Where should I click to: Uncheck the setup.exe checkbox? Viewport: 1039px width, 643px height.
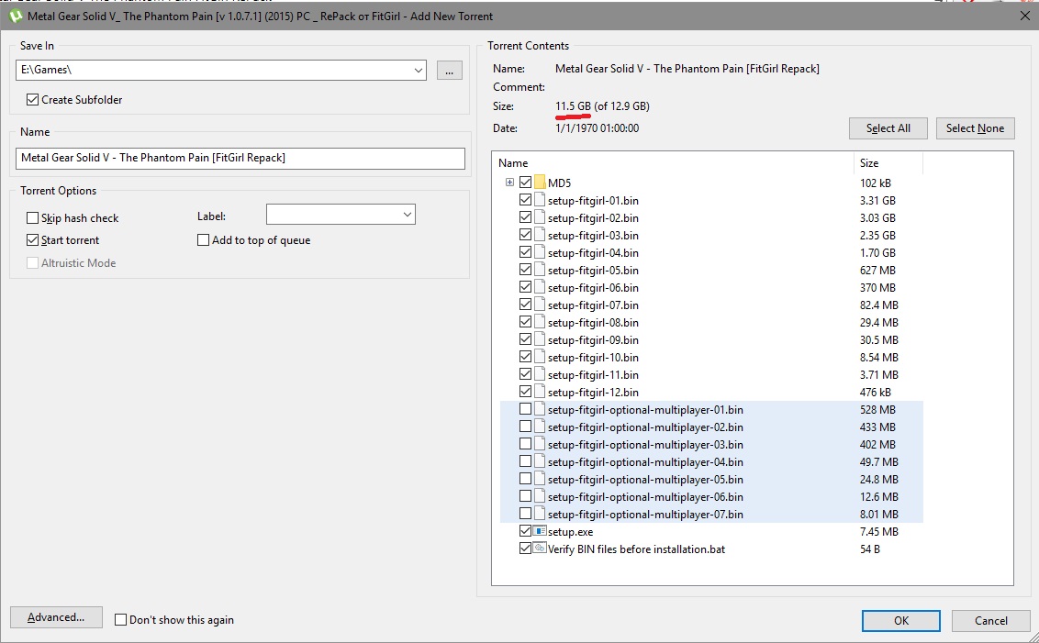coord(525,530)
